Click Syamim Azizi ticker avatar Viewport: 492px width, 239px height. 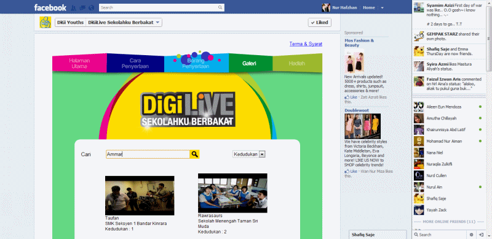pos(419,7)
